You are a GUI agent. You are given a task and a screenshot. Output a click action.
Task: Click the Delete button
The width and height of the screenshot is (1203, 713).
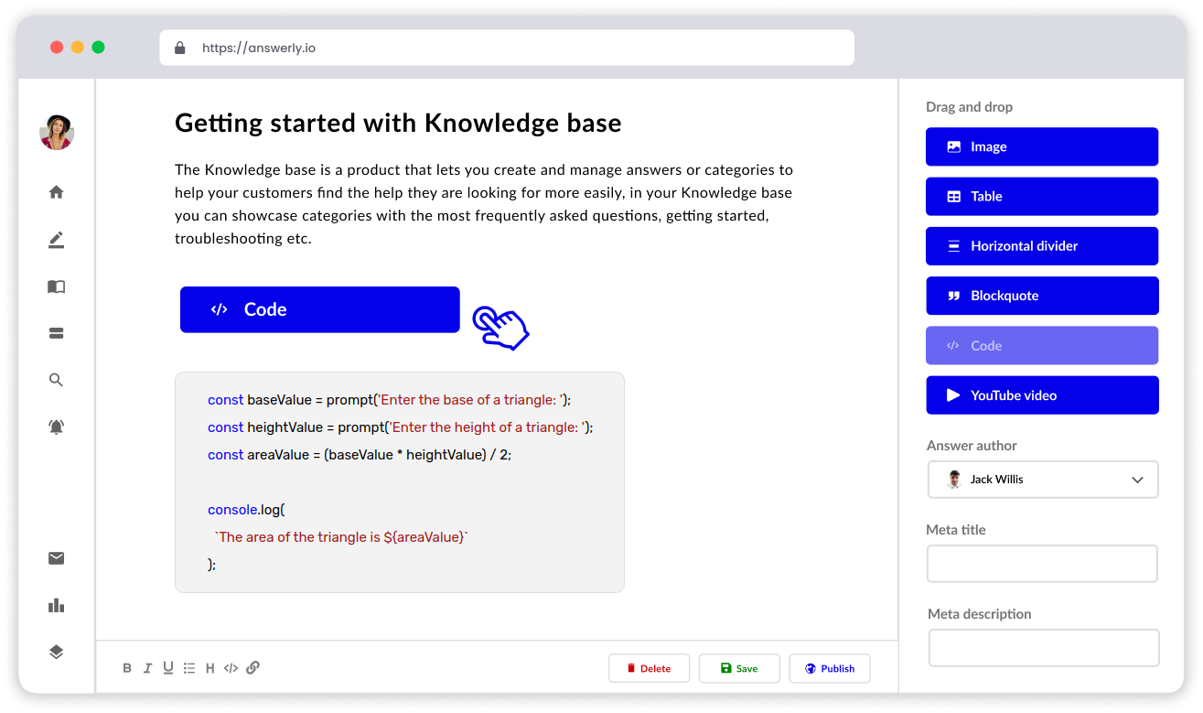point(649,668)
